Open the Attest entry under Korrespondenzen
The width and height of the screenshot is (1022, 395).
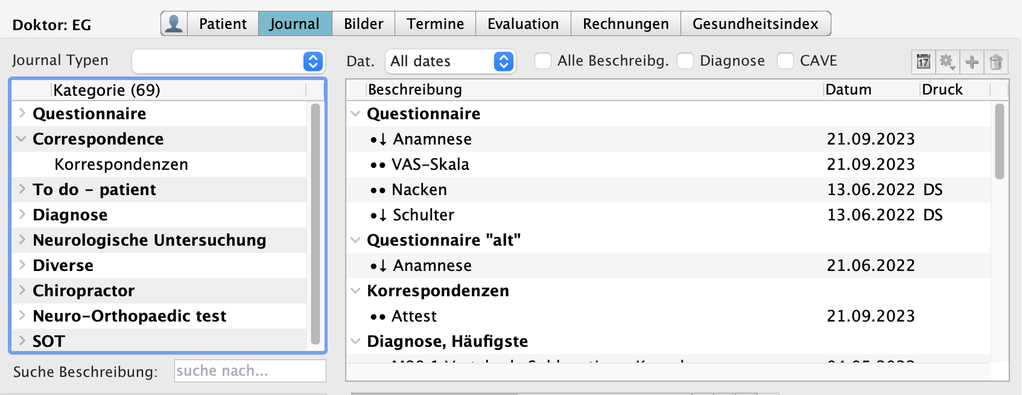coord(414,316)
